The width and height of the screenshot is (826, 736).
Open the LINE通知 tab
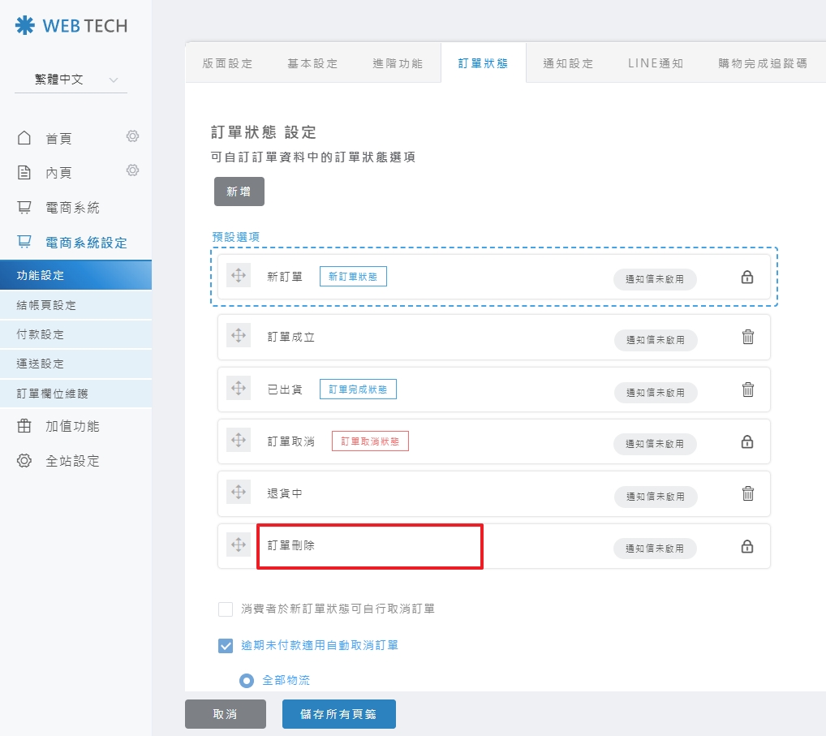[x=655, y=63]
